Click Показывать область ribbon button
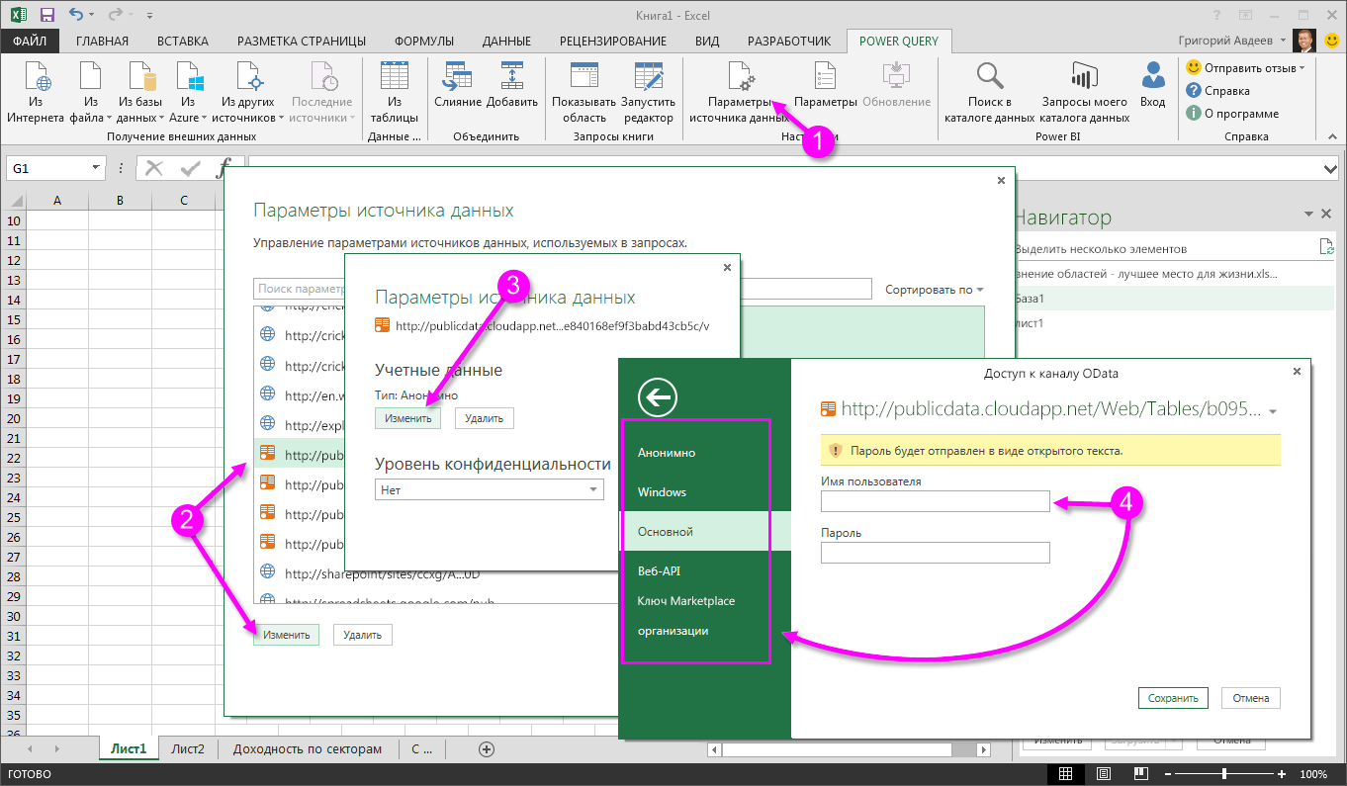Screen dimensions: 1347x786 (584, 91)
